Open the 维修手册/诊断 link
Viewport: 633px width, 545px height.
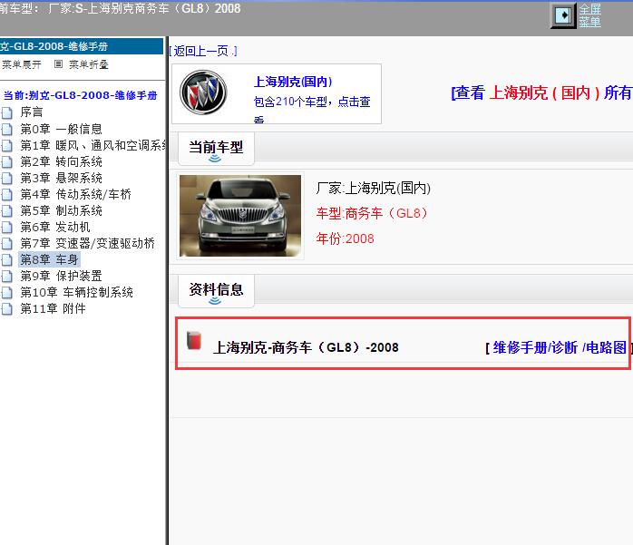[x=535, y=347]
